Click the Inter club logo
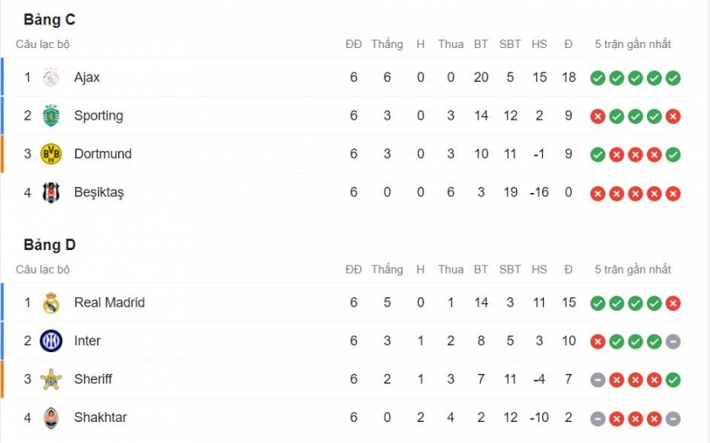Image resolution: width=710 pixels, height=443 pixels. tap(51, 341)
